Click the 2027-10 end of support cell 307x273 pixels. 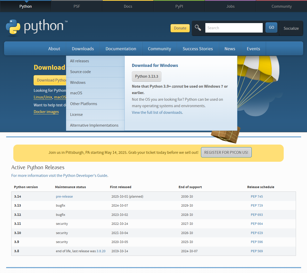point(187,224)
